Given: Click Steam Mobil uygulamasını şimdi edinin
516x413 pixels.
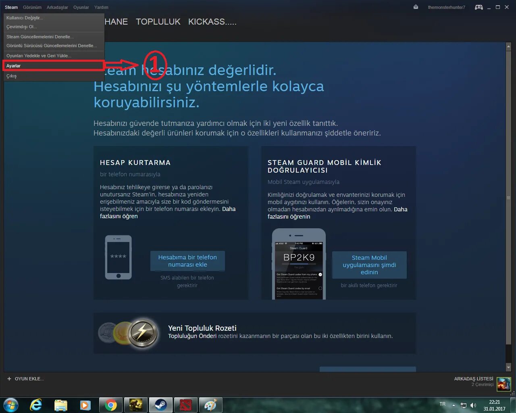Looking at the screenshot, I should [x=369, y=265].
